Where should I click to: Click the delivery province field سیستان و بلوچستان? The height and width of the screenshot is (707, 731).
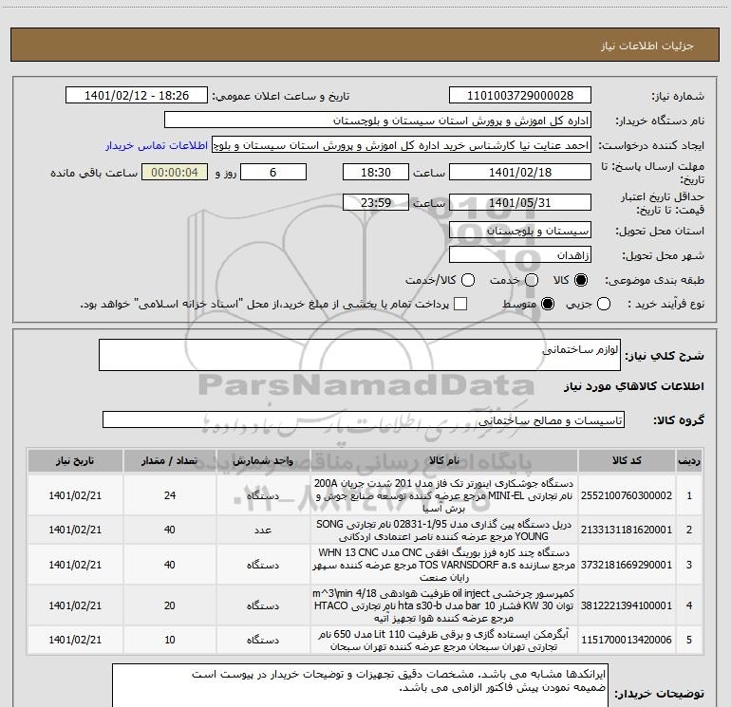click(x=520, y=231)
